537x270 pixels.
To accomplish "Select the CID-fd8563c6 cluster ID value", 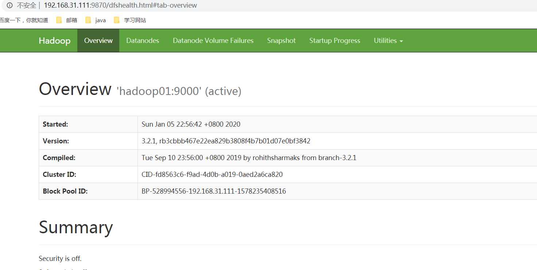I will (212, 175).
